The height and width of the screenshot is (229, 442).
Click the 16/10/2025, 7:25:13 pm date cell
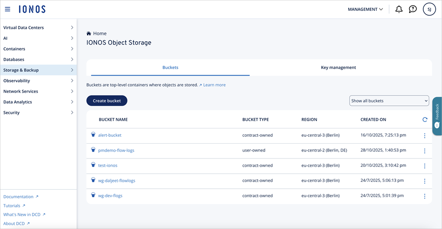point(384,135)
